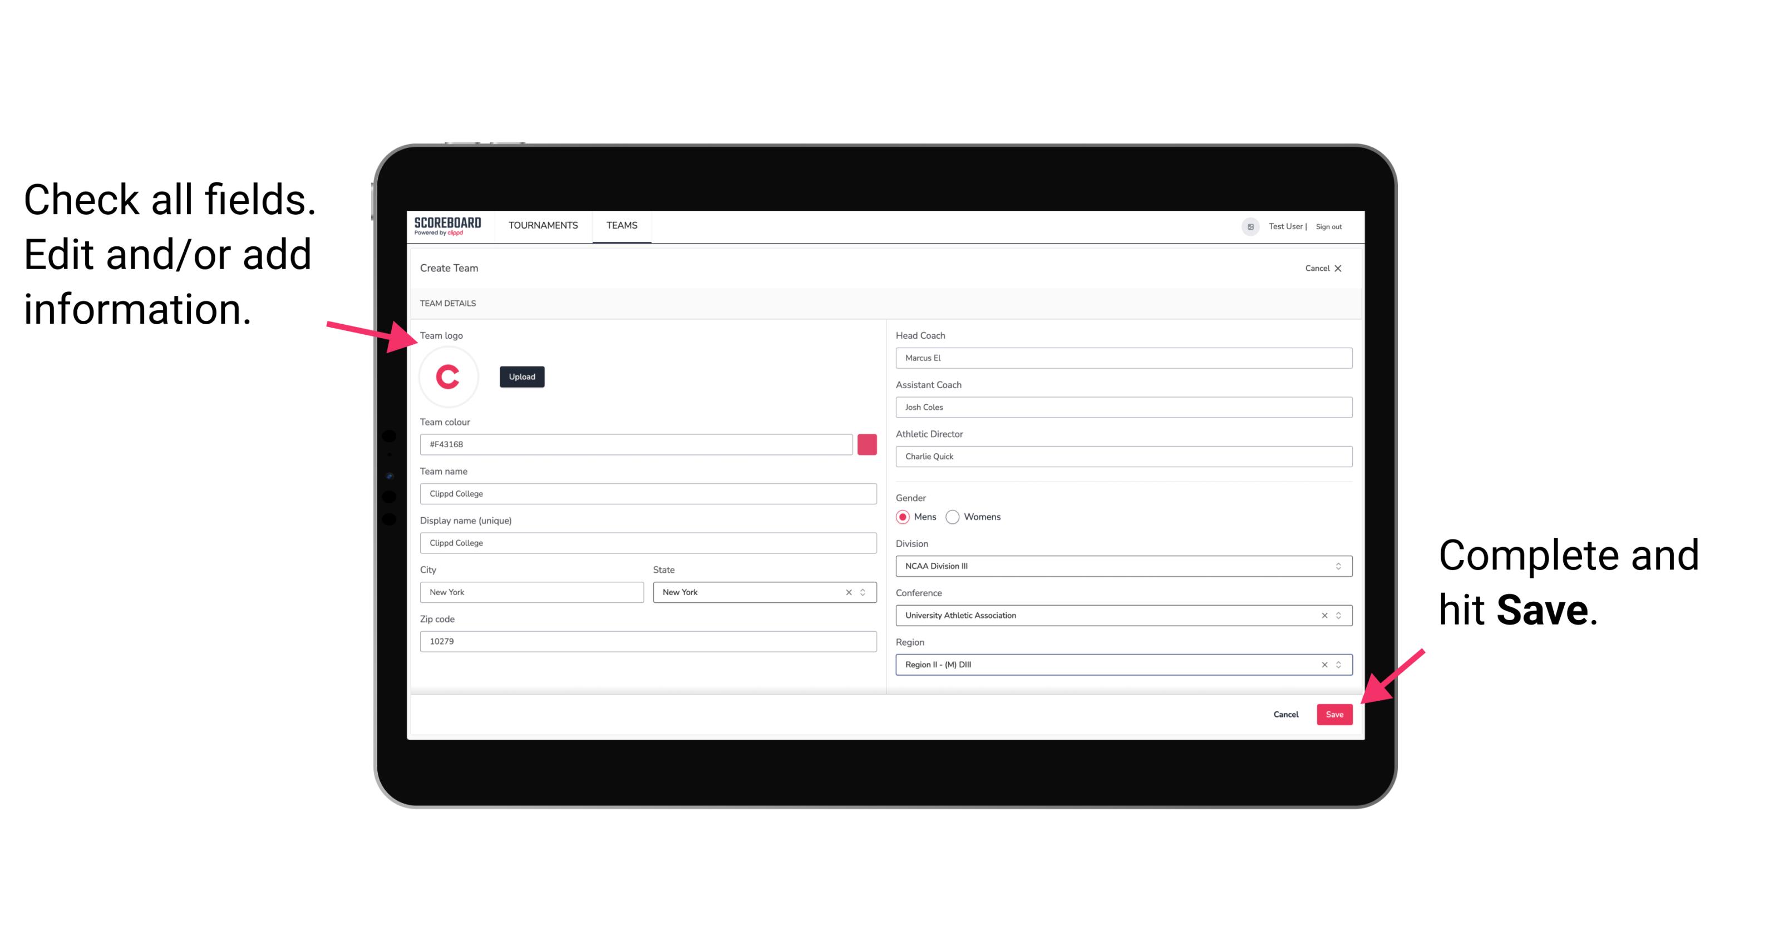The width and height of the screenshot is (1769, 951).
Task: Click the Upload team logo icon
Action: click(x=521, y=376)
